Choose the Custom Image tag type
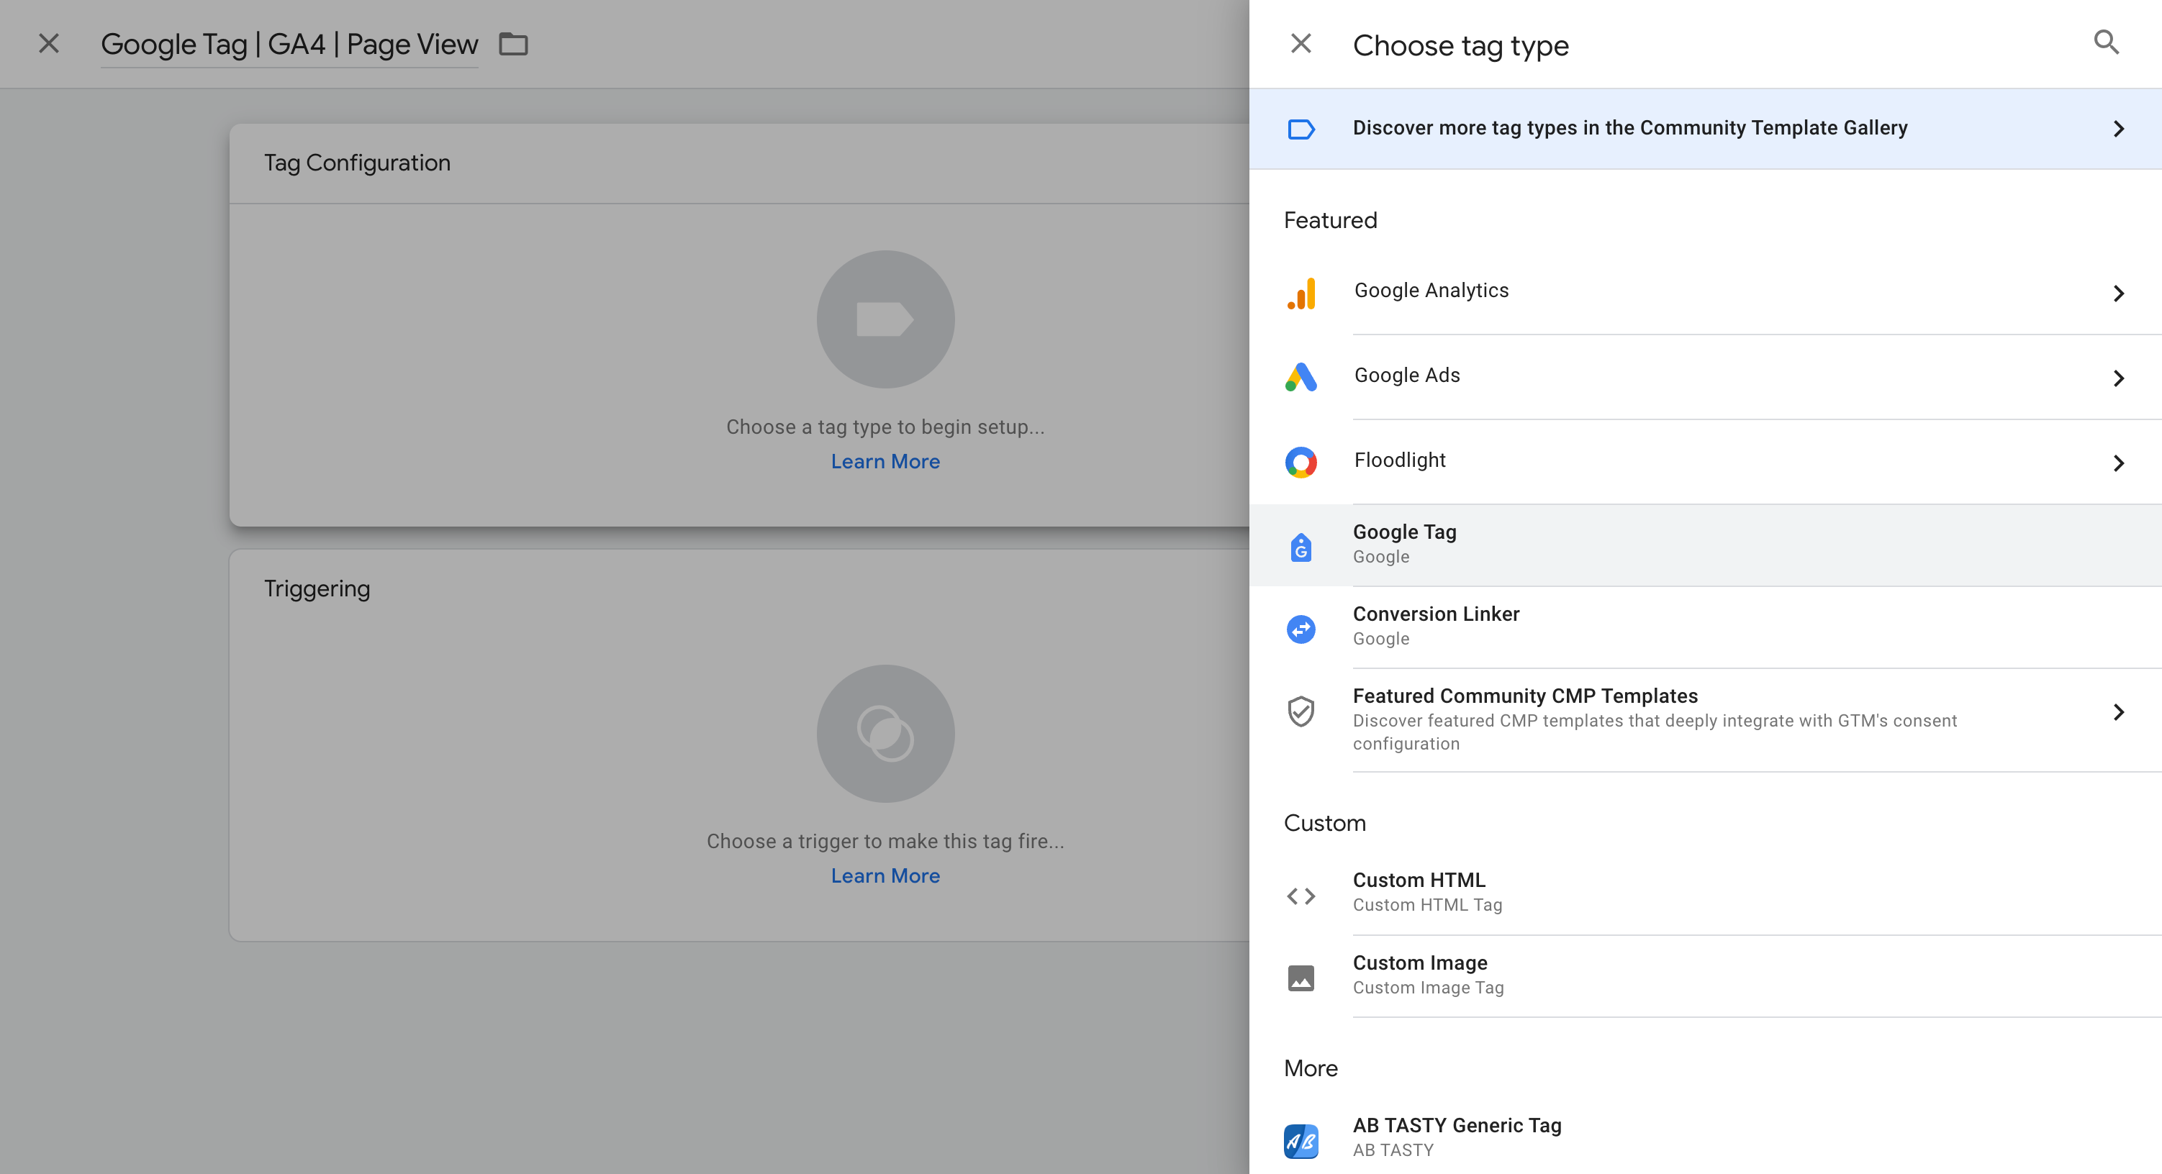Screen dimensions: 2162x1174 [x=1706, y=976]
